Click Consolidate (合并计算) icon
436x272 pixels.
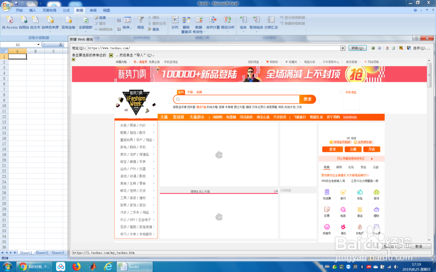click(213, 20)
